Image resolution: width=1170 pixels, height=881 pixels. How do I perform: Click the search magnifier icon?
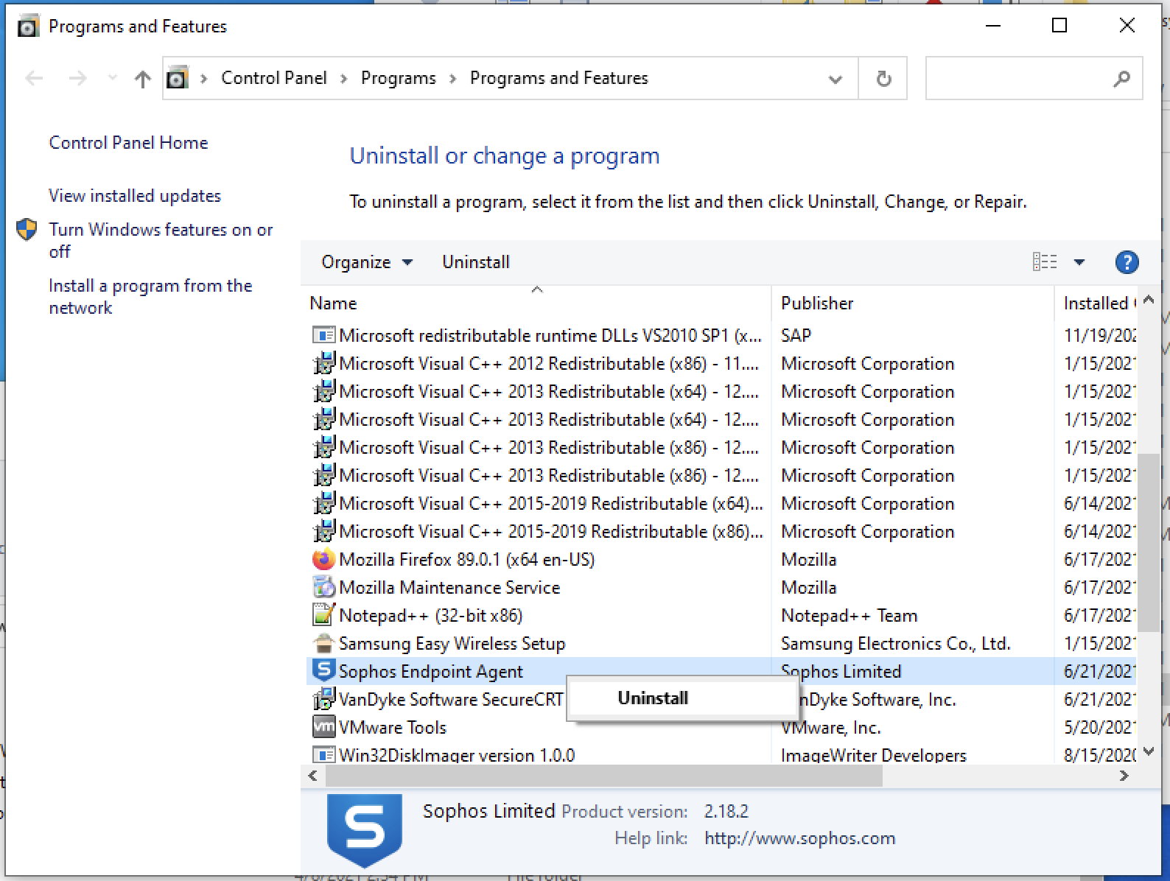click(1121, 79)
